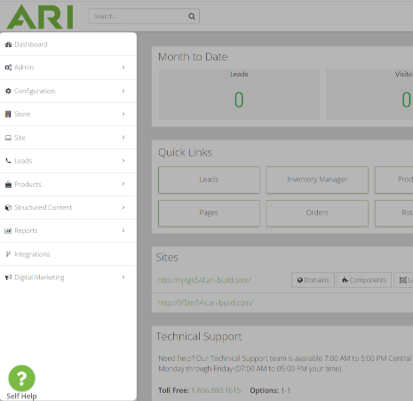
Task: Expand the Products menu chevron
Action: (x=123, y=184)
